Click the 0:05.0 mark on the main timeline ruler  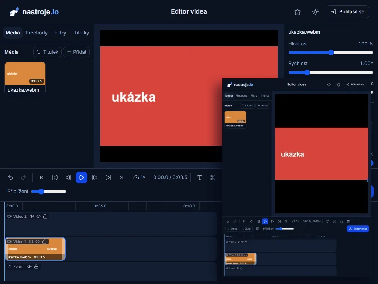[100, 206]
